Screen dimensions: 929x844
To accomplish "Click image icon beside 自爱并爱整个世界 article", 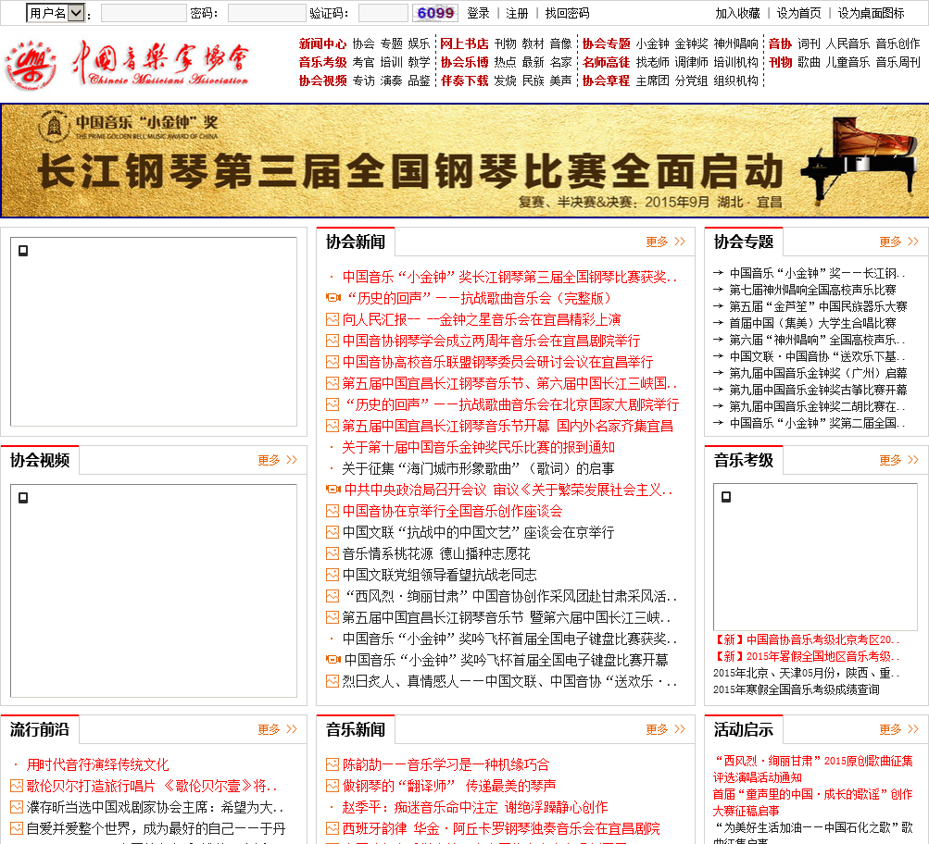I will (17, 828).
